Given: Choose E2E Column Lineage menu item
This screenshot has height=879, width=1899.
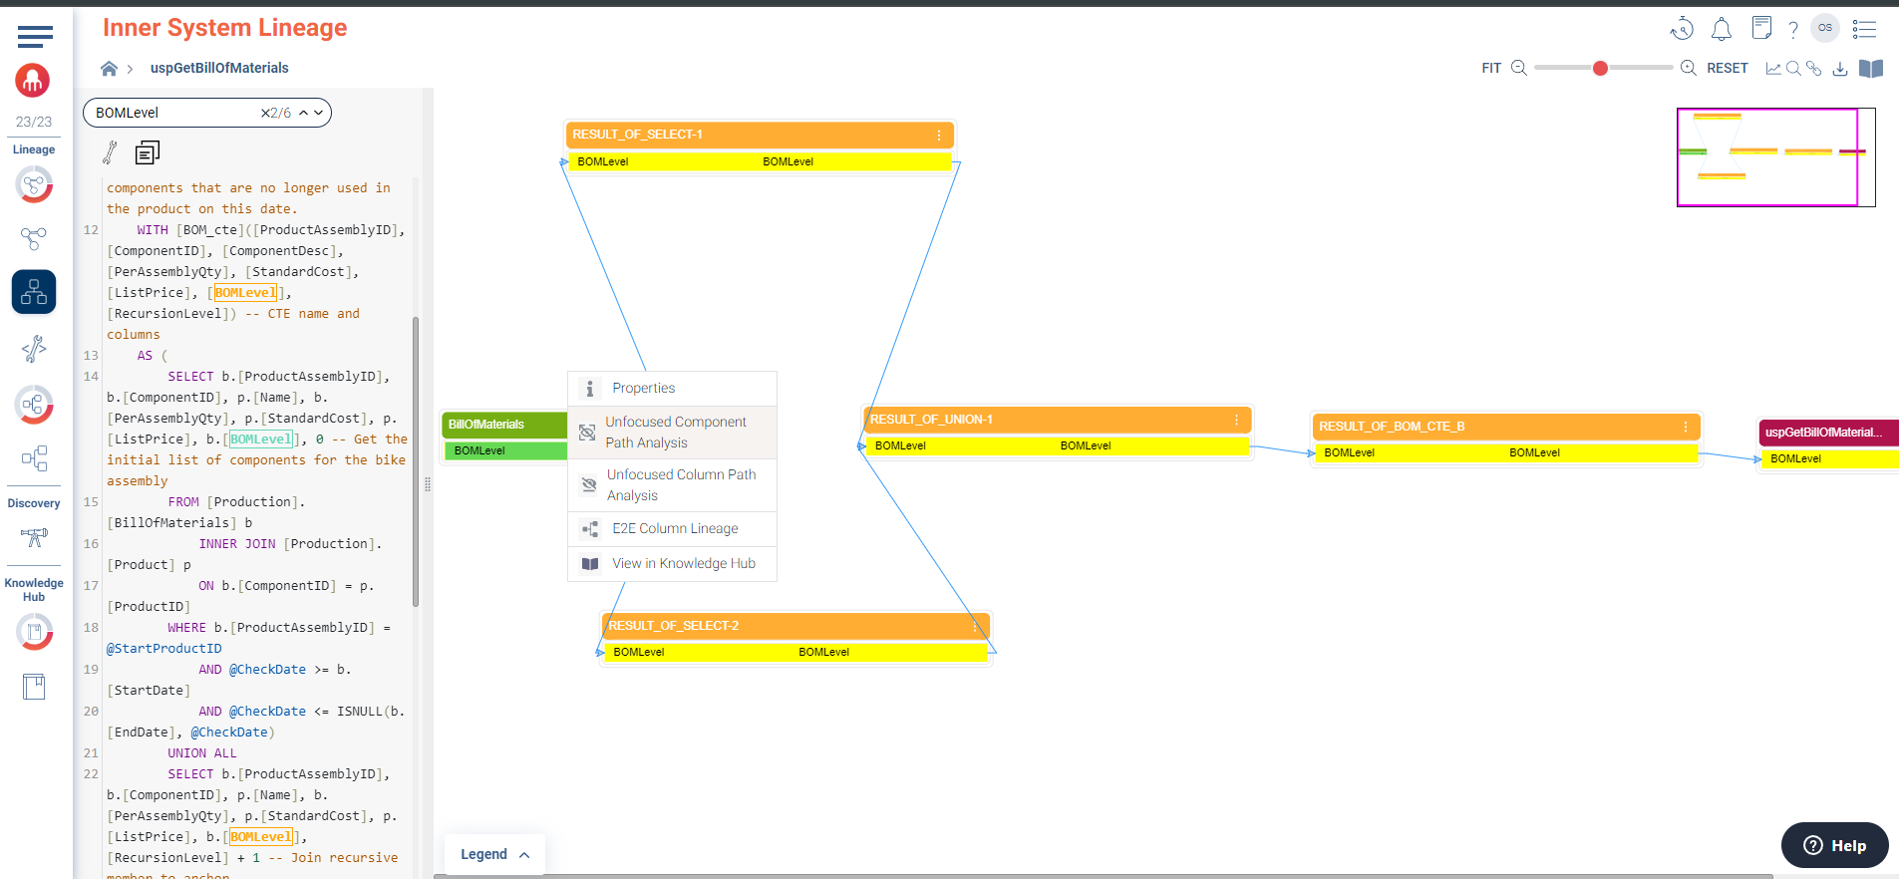Looking at the screenshot, I should click(675, 528).
